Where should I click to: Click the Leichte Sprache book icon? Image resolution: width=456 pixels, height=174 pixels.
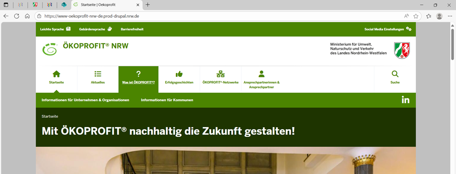pos(68,29)
